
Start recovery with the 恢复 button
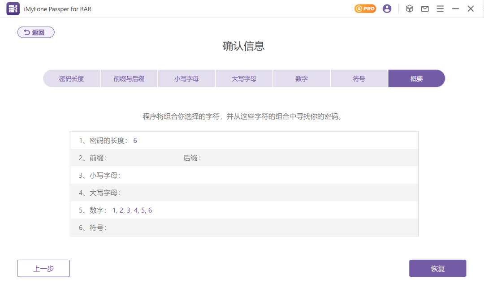tap(437, 268)
